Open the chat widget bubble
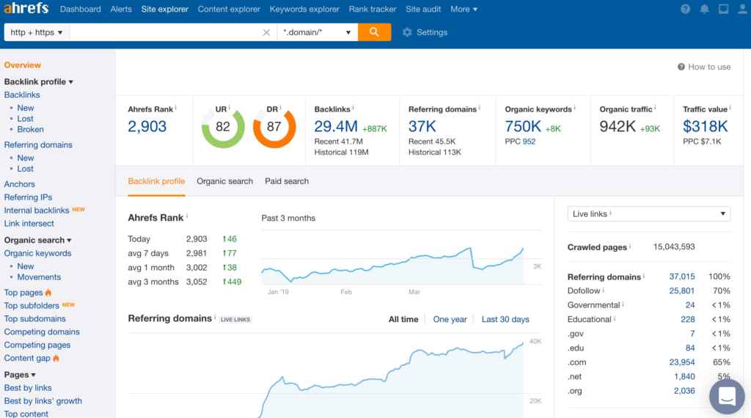Image resolution: width=751 pixels, height=418 pixels. [x=727, y=396]
